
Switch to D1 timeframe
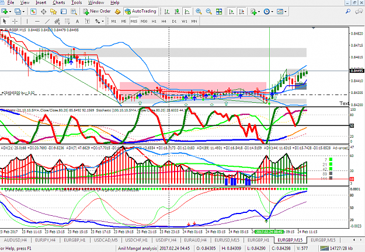(x=174, y=22)
